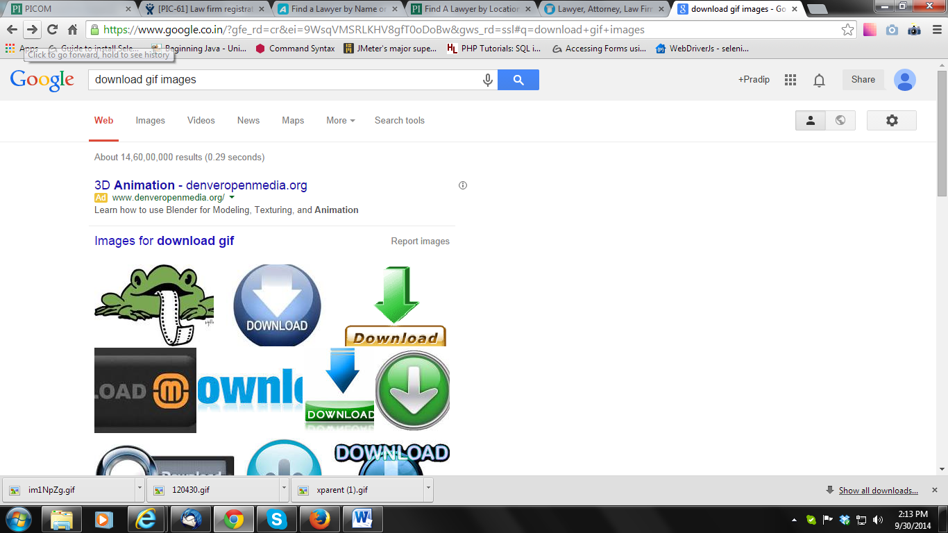Open the +Pradip profile link
Viewport: 948px width, 533px height.
(754, 80)
